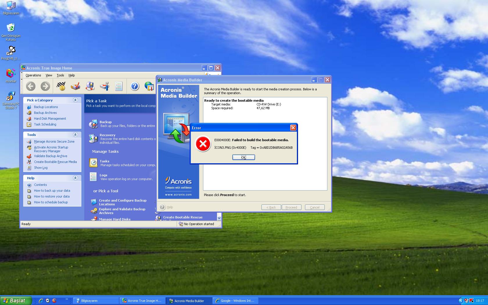Click the Tasks clock icon

click(x=94, y=163)
